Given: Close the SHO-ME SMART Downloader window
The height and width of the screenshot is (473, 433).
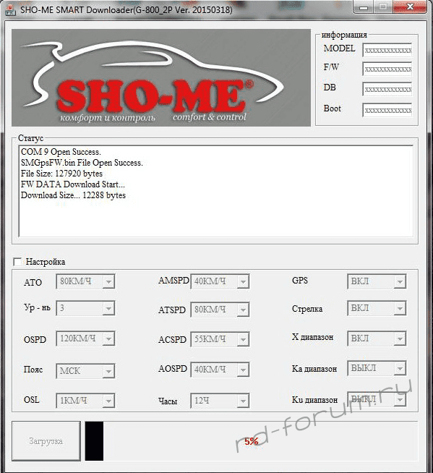Looking at the screenshot, I should [x=410, y=7].
